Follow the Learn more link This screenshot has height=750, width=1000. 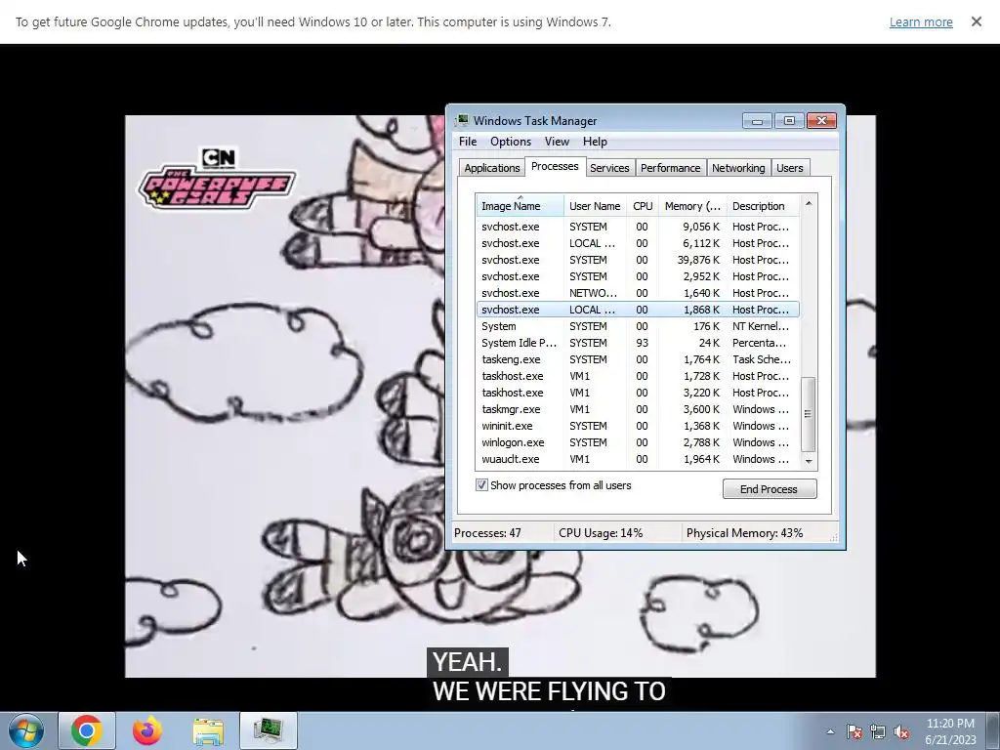point(921,21)
